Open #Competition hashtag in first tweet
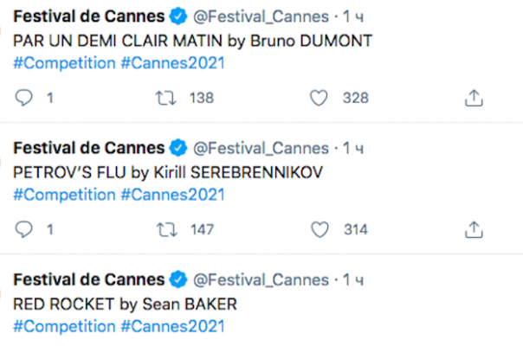Viewport: 523px width, 346px height. [x=64, y=63]
